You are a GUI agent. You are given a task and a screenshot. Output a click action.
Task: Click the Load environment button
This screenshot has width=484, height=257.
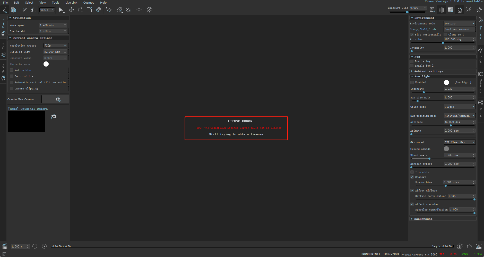tap(459, 29)
